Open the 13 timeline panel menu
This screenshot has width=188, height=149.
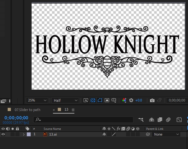tap(73, 110)
